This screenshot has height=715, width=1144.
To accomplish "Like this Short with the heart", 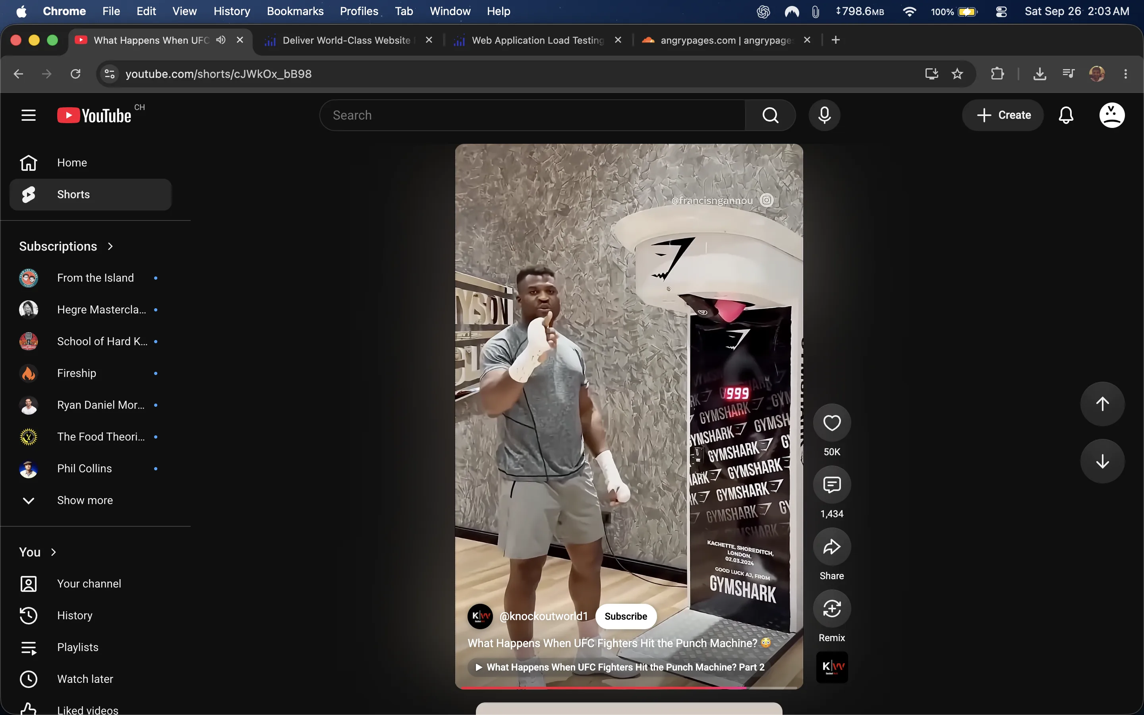I will click(x=832, y=423).
